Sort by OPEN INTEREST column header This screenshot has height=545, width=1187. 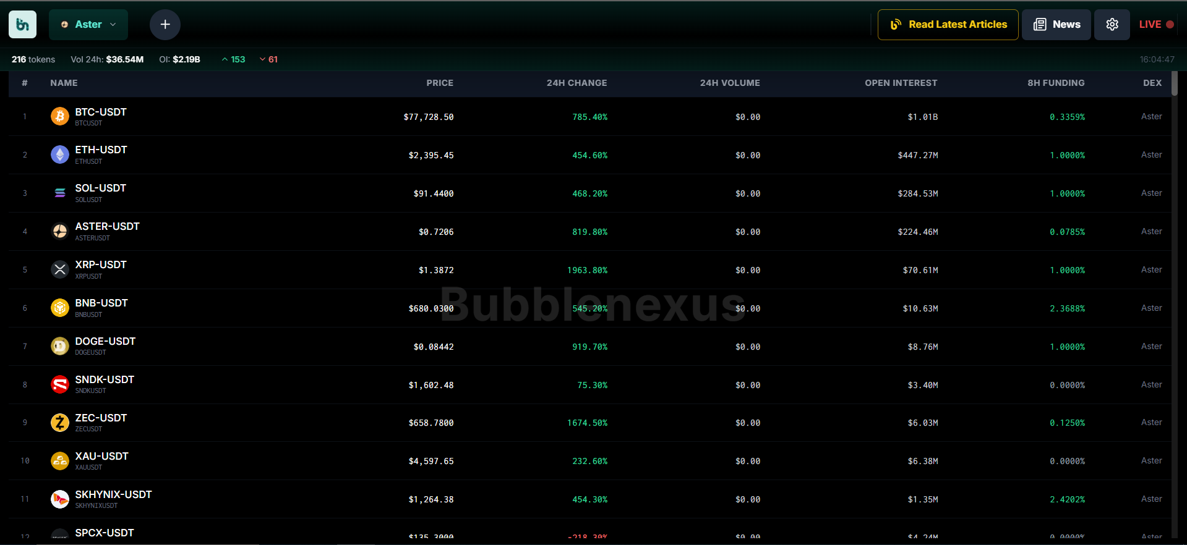point(901,83)
